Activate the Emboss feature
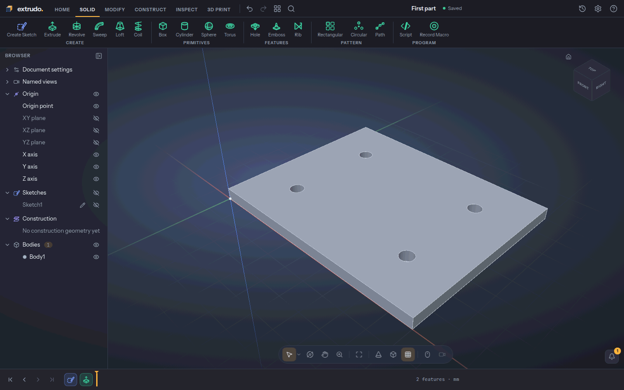 [276, 29]
